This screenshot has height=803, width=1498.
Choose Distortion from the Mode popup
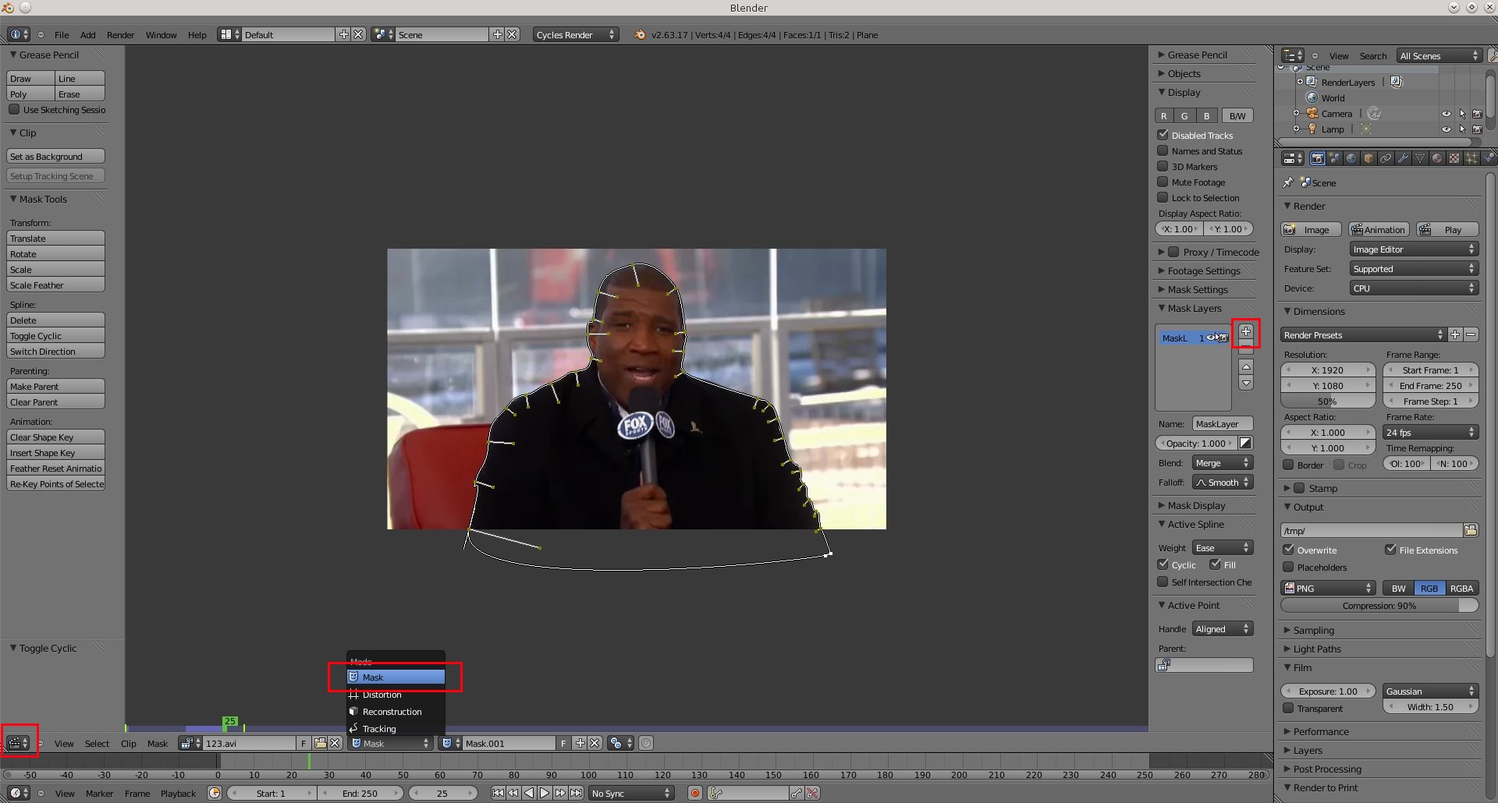[396, 694]
